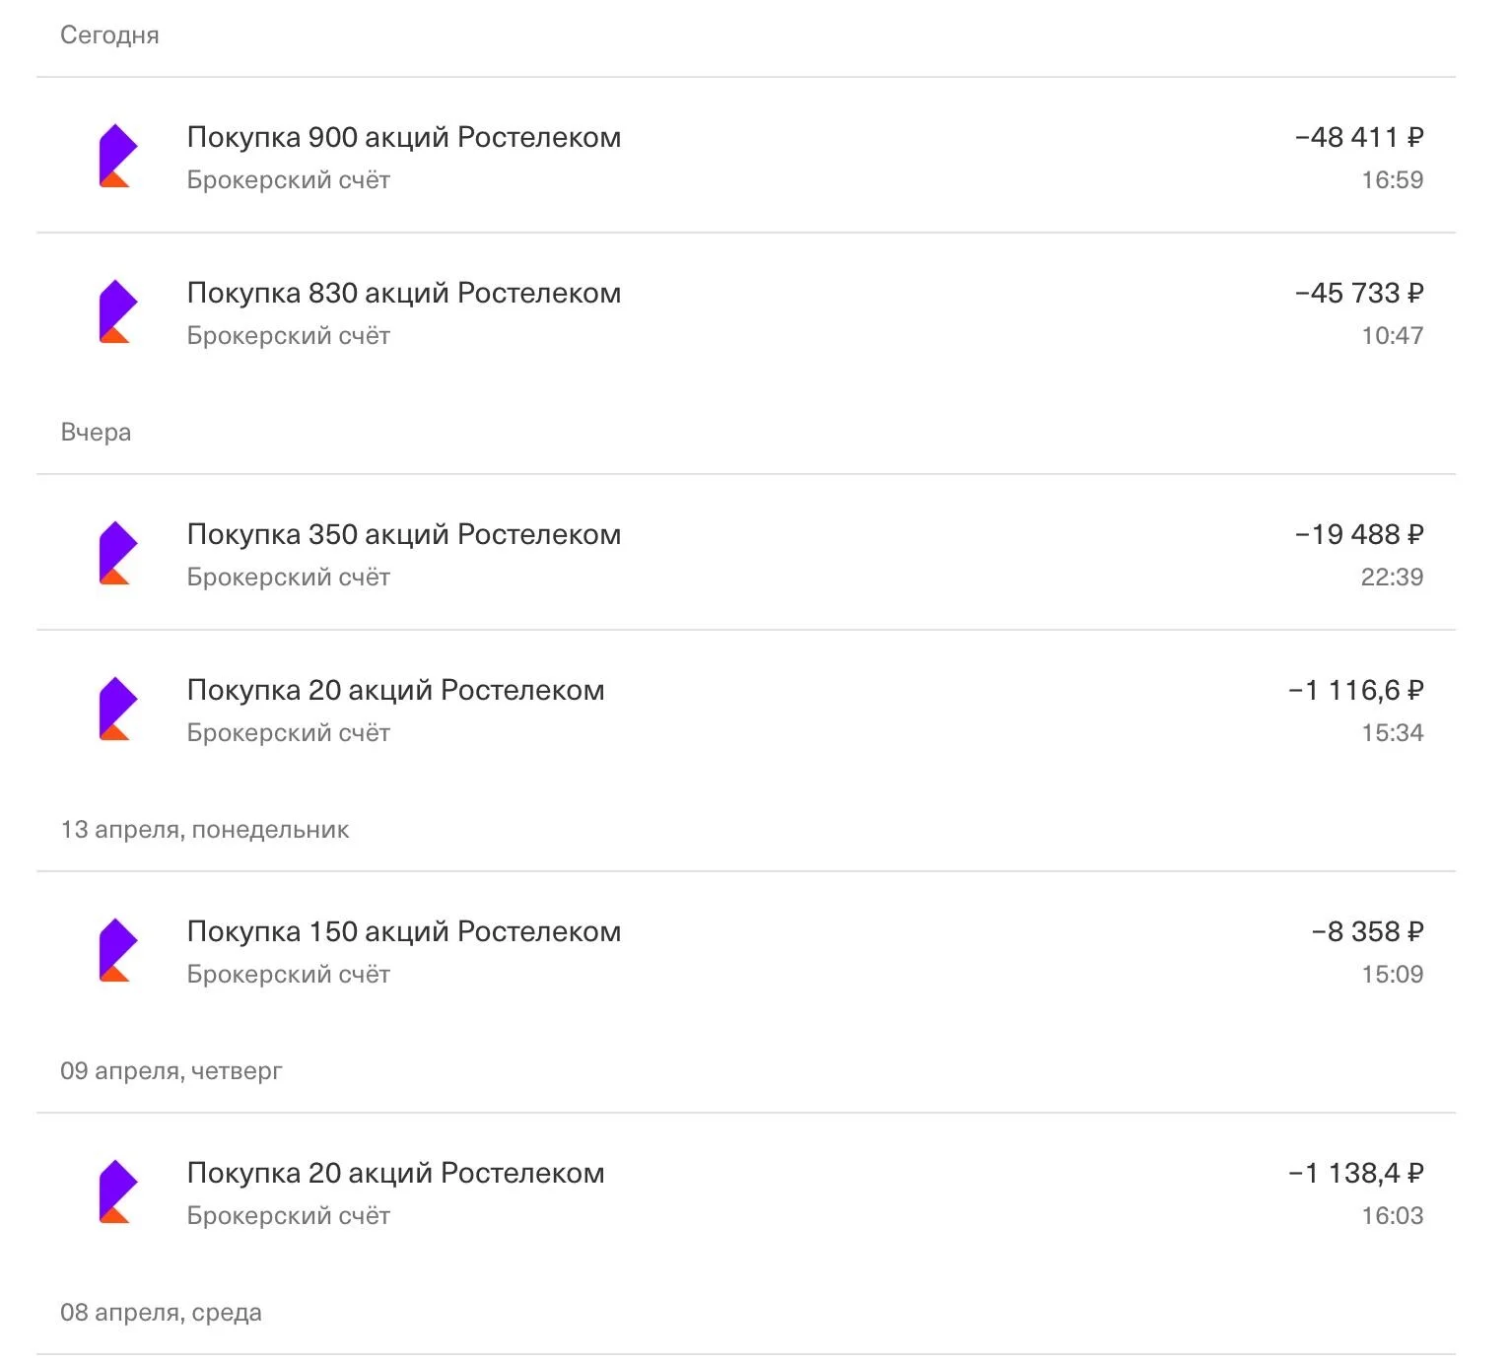Click Брокерский счёт under 900 shares purchase
The image size is (1510, 1362).
pos(289,180)
